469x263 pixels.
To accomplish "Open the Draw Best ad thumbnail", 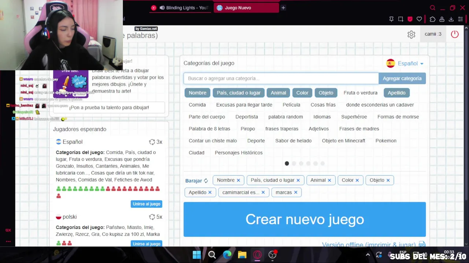I will point(71,84).
